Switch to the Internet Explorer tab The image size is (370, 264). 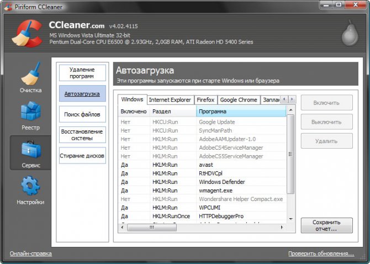click(x=170, y=100)
